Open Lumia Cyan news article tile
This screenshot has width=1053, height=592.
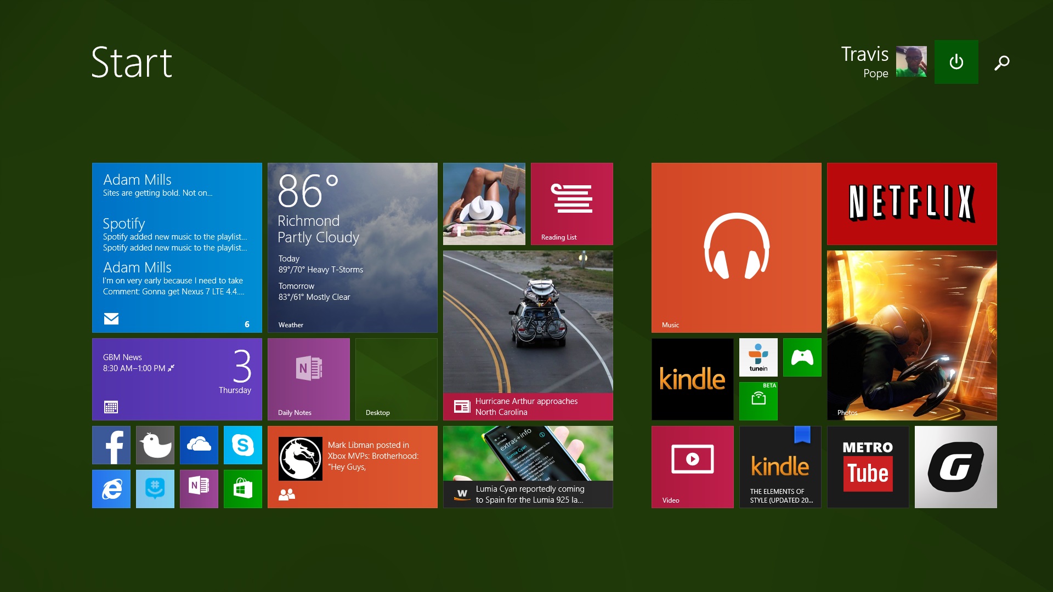pos(528,467)
